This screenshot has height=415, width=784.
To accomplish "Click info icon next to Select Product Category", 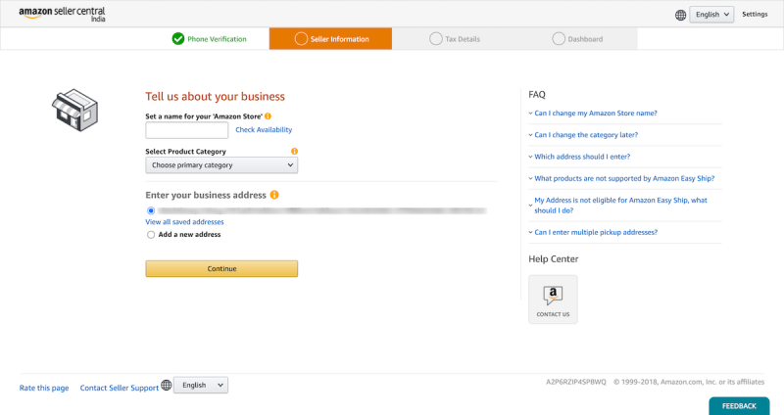I will point(295,152).
